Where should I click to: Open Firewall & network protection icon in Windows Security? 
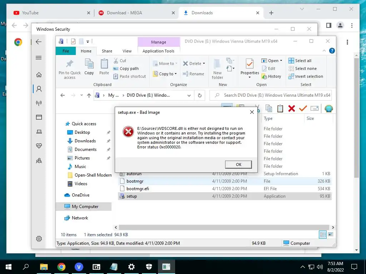click(39, 103)
